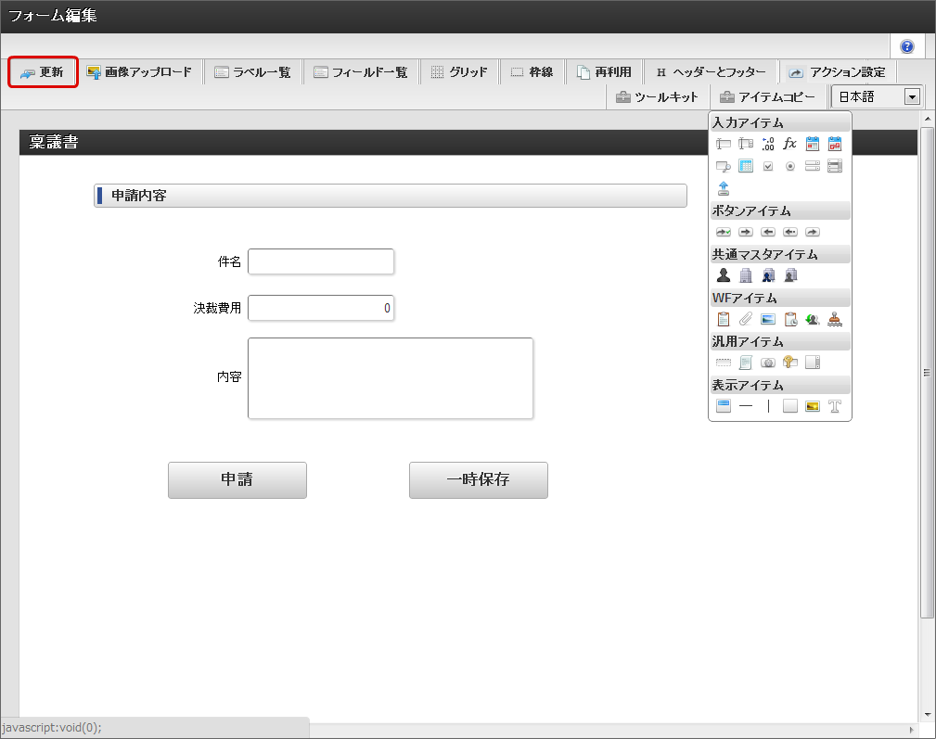Open ヘッダーとフッター settings

pos(711,72)
